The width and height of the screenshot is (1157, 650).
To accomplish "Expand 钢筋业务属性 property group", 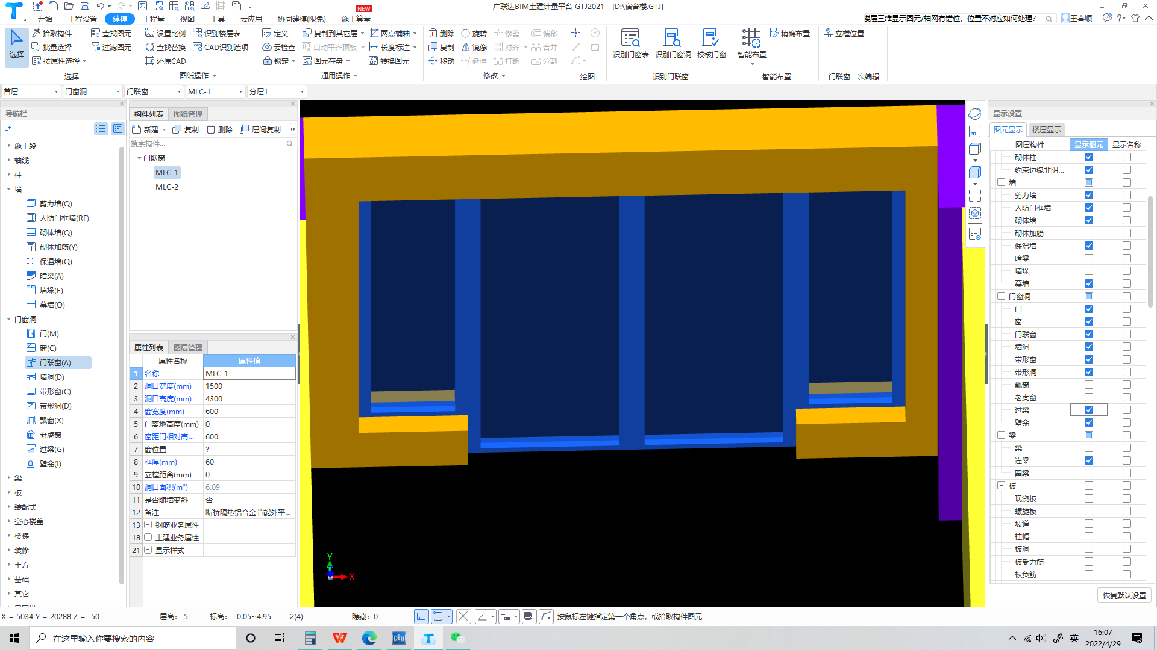I will pos(148,525).
